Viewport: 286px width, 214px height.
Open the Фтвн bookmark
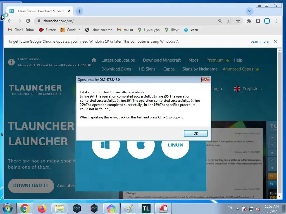[x=191, y=30]
